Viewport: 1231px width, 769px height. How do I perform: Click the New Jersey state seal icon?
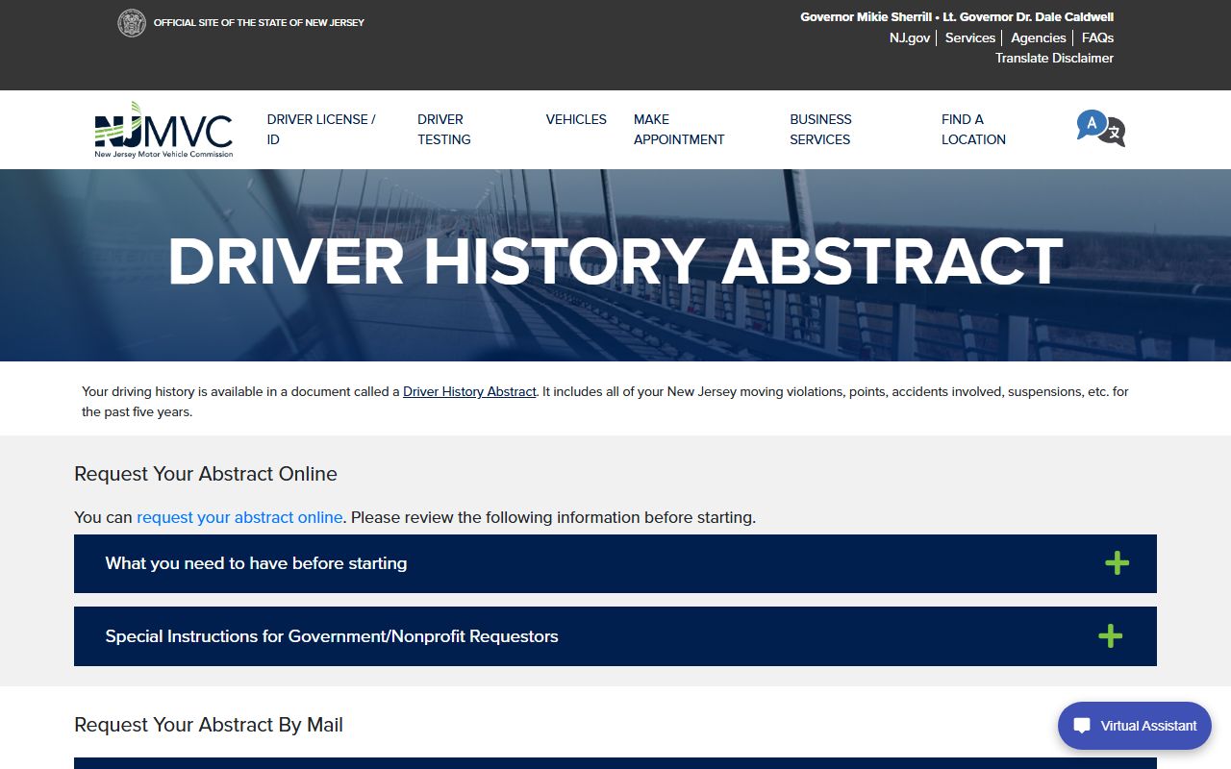coord(132,23)
